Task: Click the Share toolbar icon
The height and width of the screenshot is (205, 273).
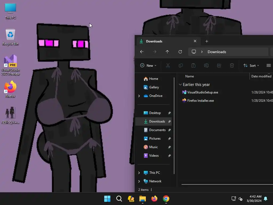Action: point(219,66)
